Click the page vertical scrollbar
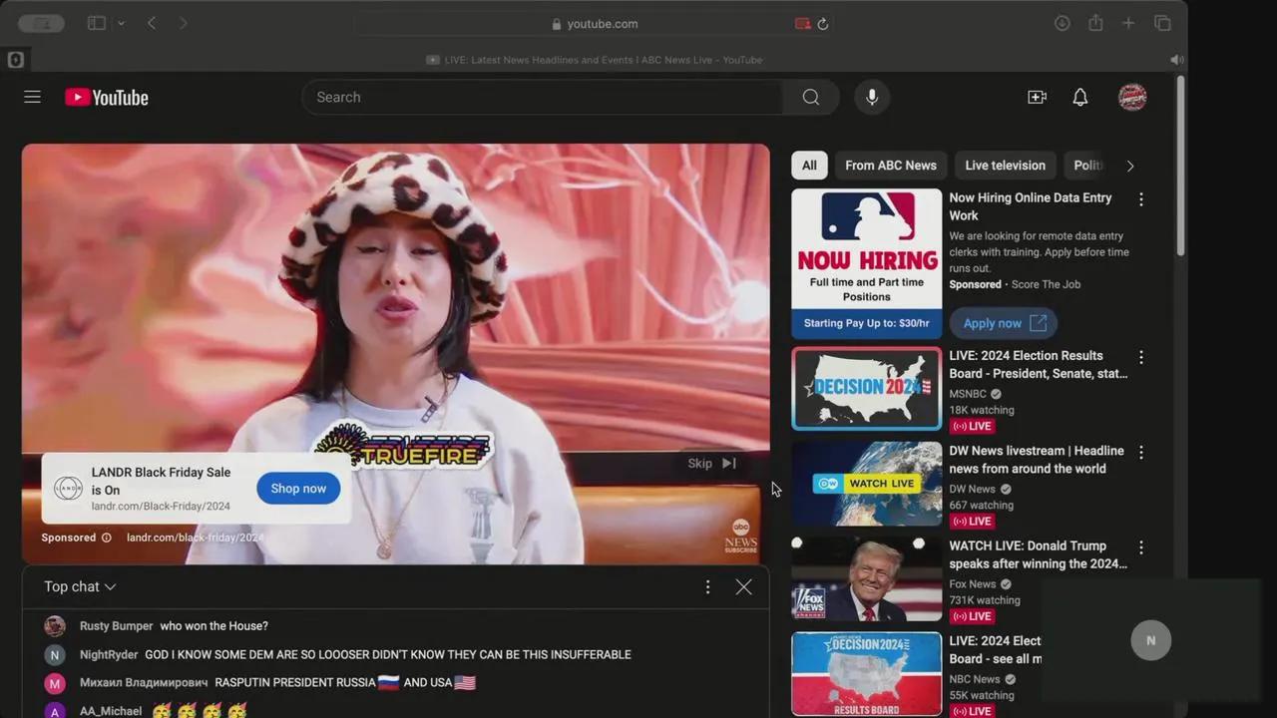The image size is (1277, 718). [1181, 168]
